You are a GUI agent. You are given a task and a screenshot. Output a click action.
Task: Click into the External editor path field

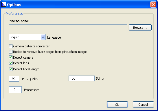point(68,27)
